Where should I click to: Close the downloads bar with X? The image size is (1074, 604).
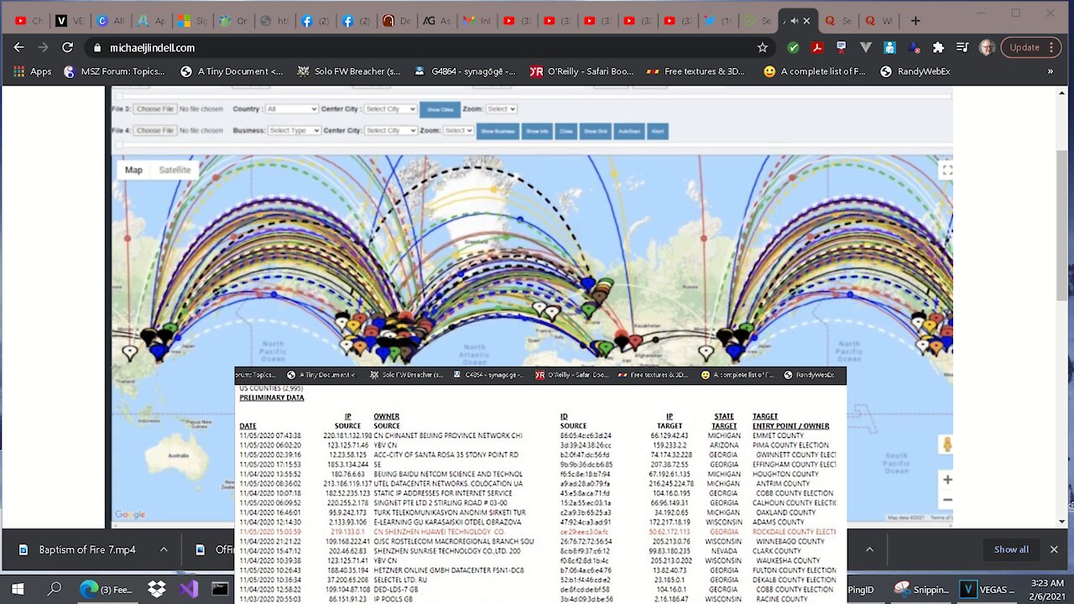tap(1054, 549)
